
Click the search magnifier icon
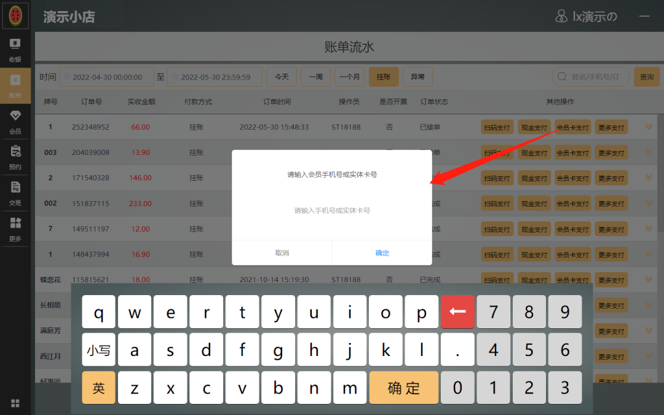[x=562, y=77]
